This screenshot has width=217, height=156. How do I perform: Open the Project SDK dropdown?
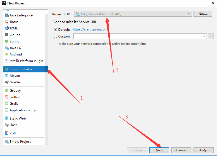click(x=133, y=14)
